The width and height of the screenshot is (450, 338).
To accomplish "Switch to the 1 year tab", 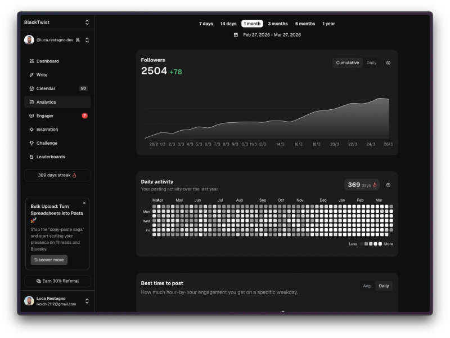I will (329, 23).
